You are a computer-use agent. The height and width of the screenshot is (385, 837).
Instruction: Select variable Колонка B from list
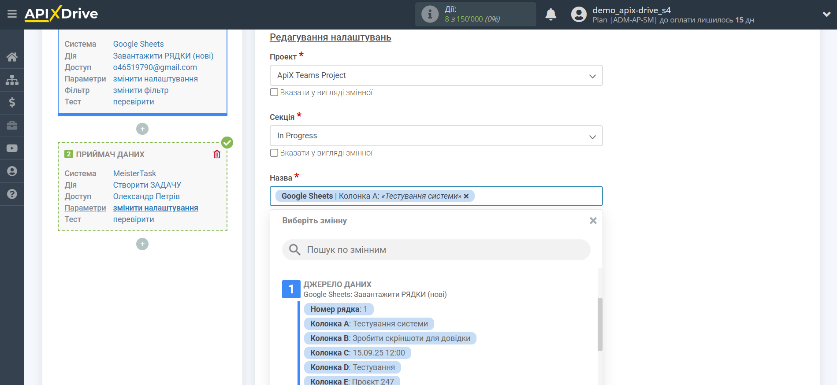pos(390,338)
